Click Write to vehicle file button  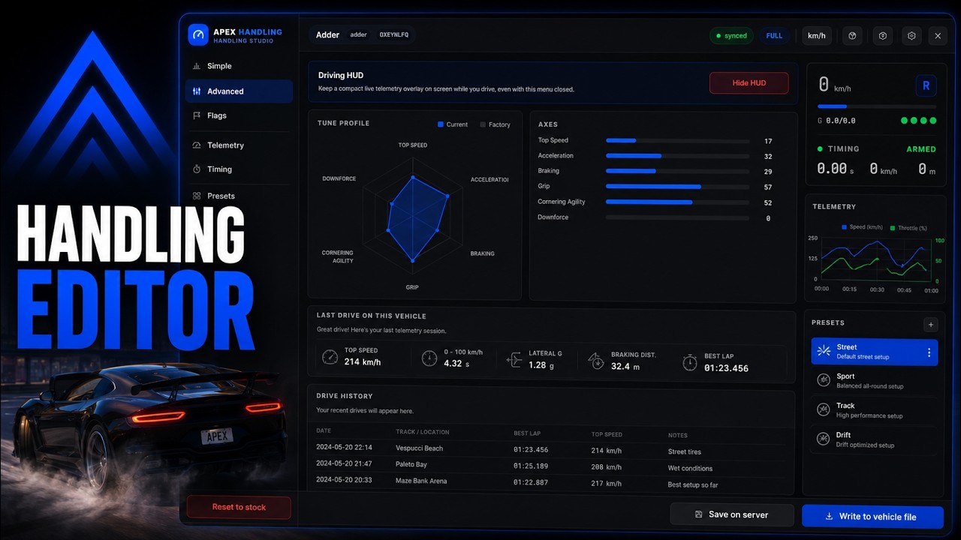[x=872, y=516]
